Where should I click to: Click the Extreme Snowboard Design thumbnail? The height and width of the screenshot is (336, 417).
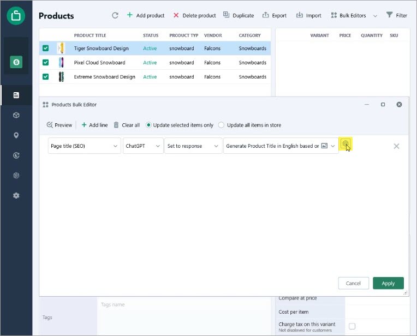tap(61, 76)
